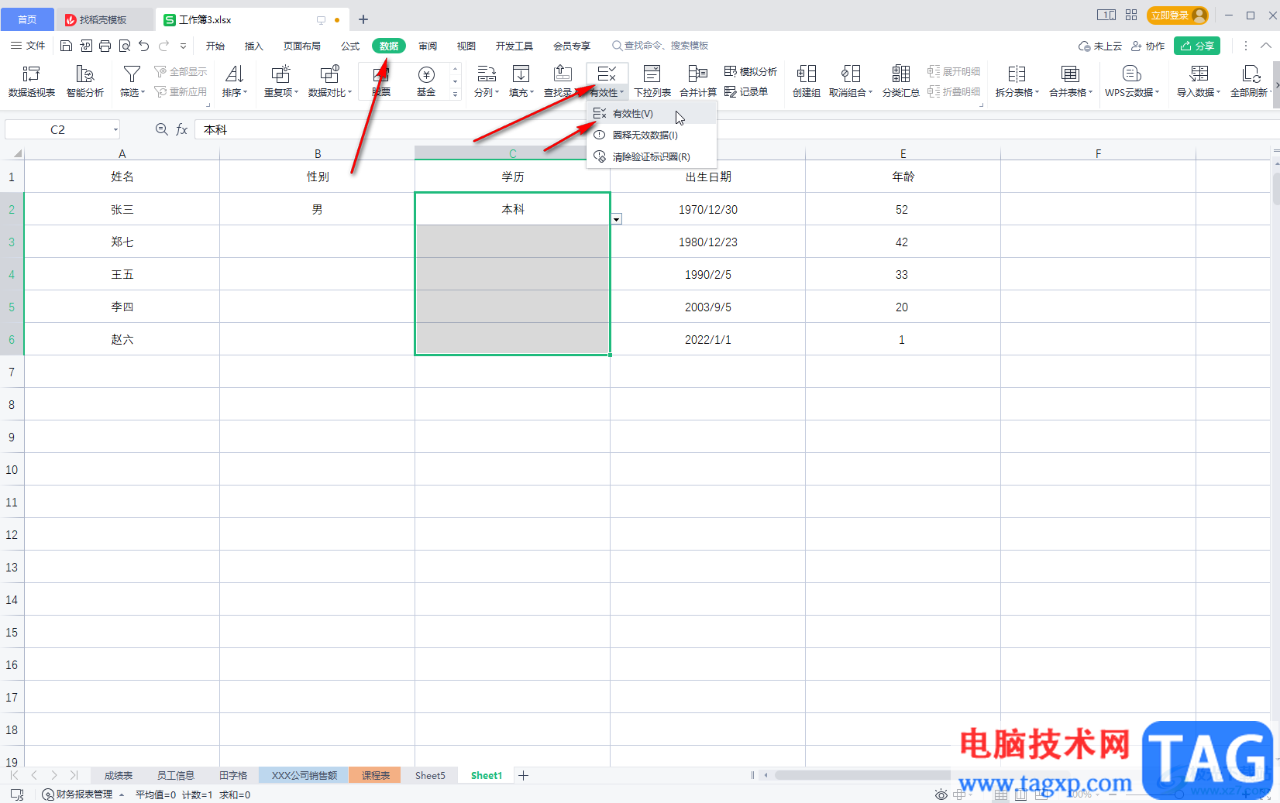Click the 取消组合 ungroup icon
1280x803 pixels.
point(851,74)
